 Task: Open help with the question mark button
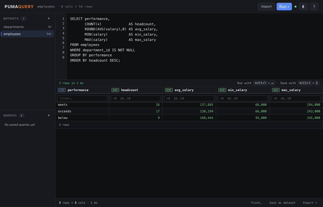(x=314, y=7)
